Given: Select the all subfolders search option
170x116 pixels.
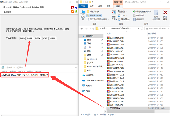Looking at the screenshot, I should pos(94,15).
